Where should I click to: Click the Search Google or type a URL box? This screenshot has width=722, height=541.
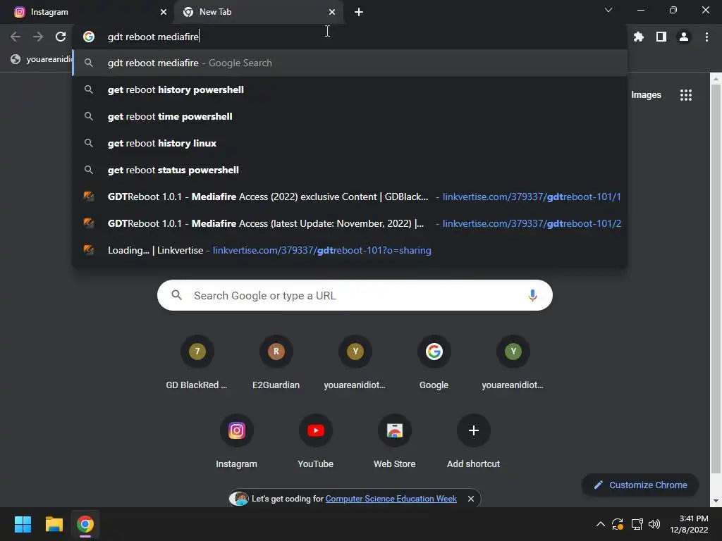pos(355,295)
